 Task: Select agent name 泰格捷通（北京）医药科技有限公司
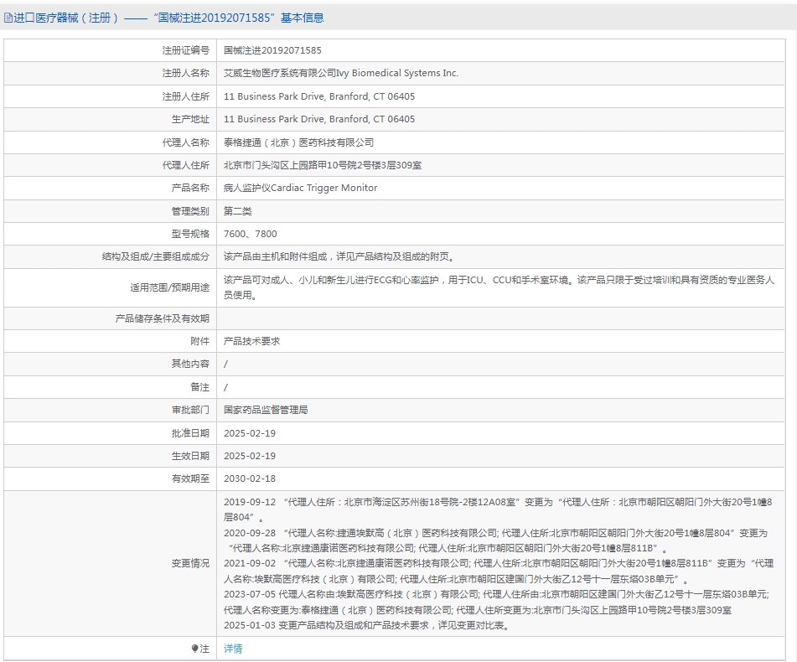coord(299,142)
